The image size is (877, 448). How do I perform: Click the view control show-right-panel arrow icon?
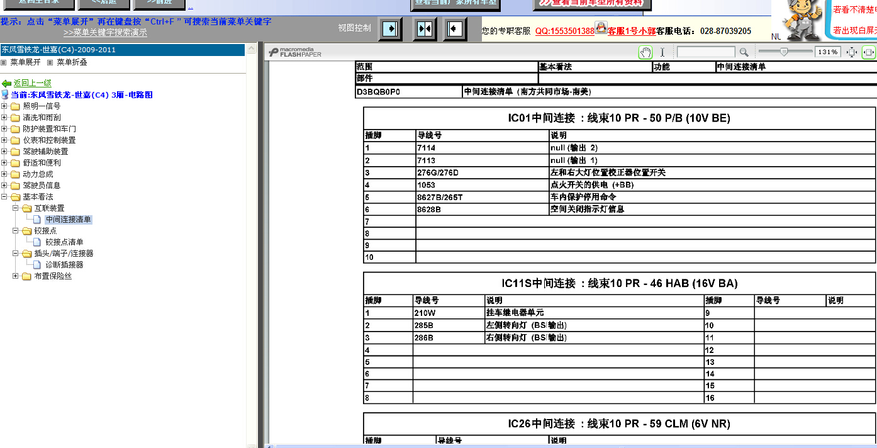(391, 29)
